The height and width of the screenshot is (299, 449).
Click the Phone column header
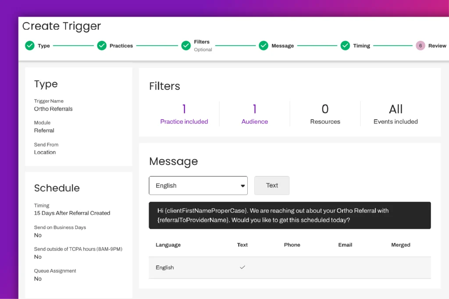(x=292, y=245)
